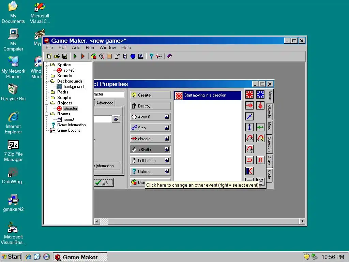Viewport: 349px width, 262px height.
Task: Open game information question mark toolbar icon
Action: pos(151,56)
